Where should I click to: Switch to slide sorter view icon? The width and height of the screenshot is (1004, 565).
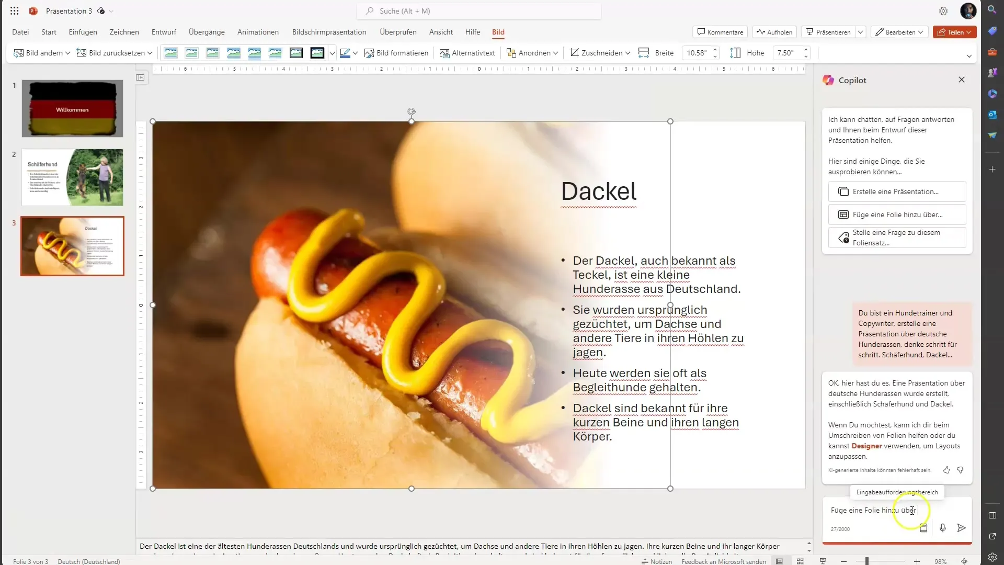pyautogui.click(x=800, y=561)
